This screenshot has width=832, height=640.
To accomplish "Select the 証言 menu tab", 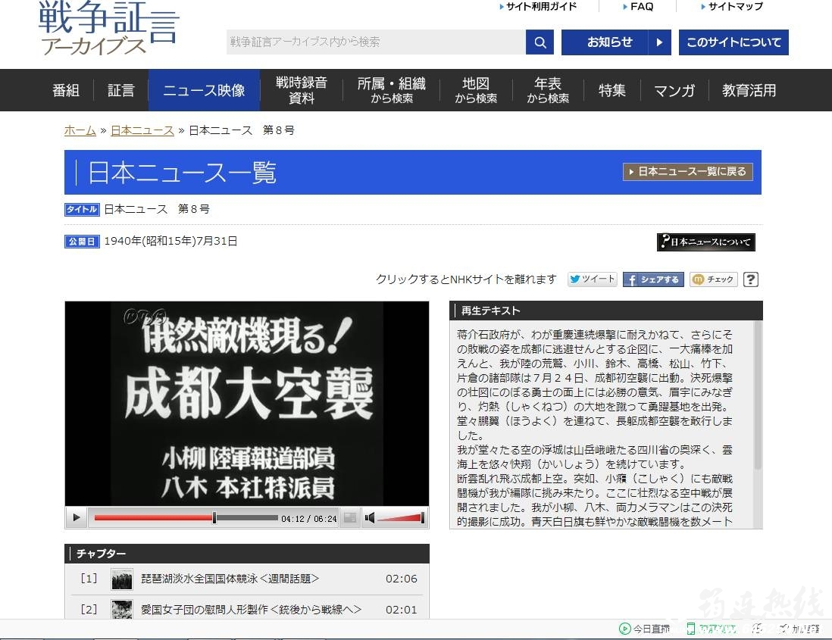I will pos(121,90).
